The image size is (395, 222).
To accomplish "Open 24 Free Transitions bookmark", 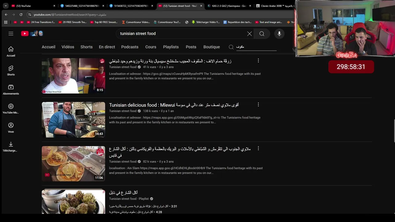I will tap(40, 22).
